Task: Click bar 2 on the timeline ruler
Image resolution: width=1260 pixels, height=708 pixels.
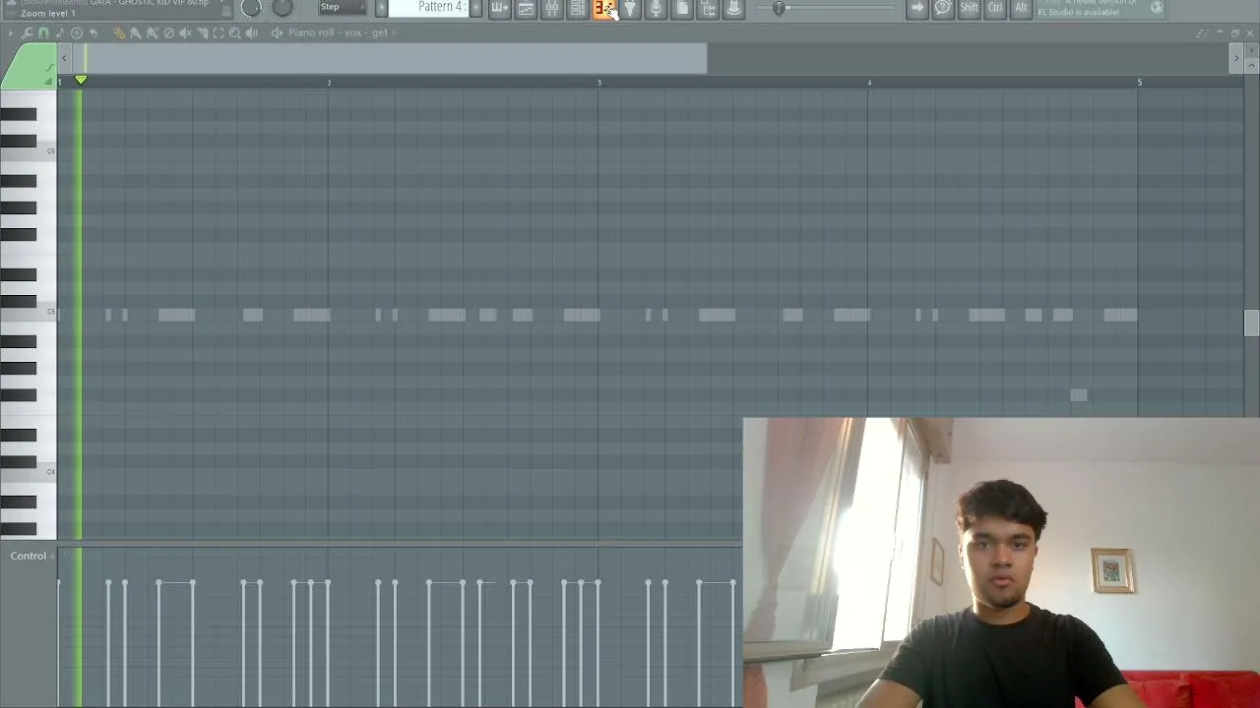Action: pos(329,83)
